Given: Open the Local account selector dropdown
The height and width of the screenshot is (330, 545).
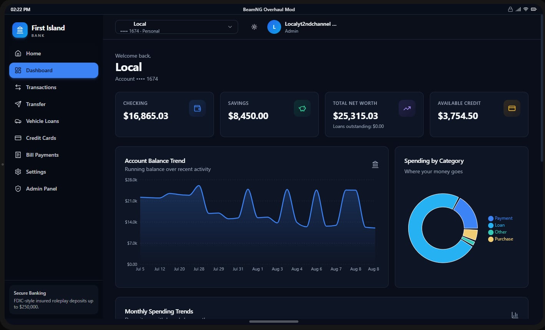Looking at the screenshot, I should (x=177, y=27).
